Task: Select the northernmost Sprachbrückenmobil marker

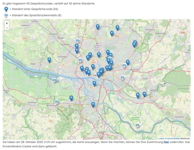Action: 78,41
